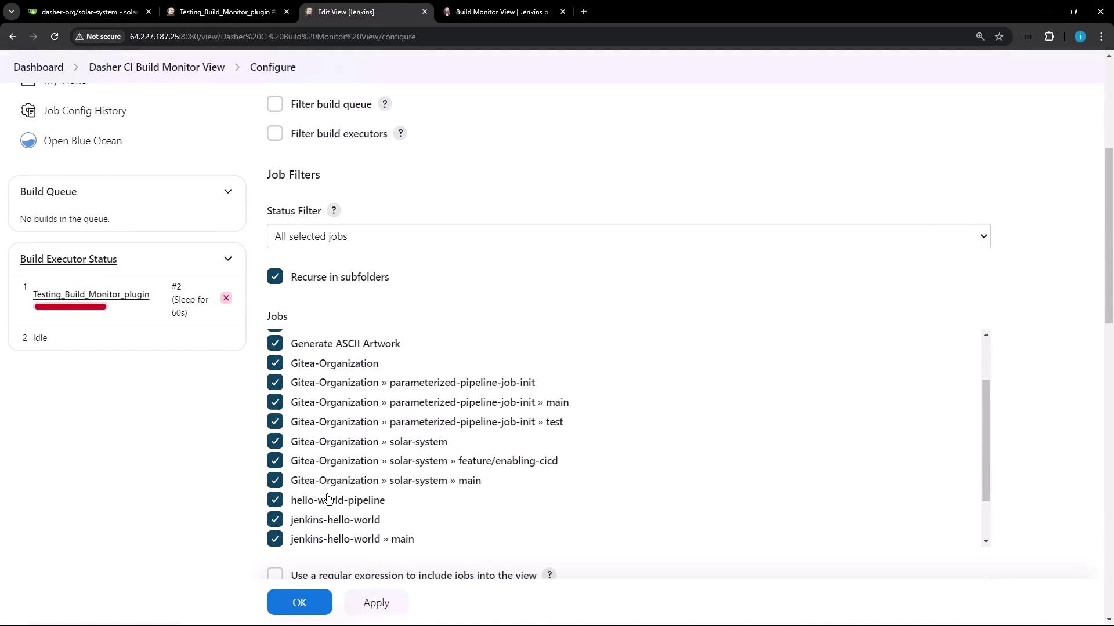1114x626 pixels.
Task: Show help for Status Filter
Action: coord(334,211)
